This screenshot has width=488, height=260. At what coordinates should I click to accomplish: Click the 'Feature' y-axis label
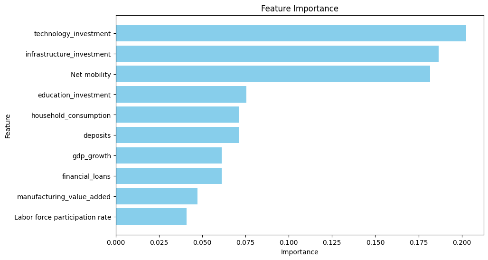click(8, 125)
